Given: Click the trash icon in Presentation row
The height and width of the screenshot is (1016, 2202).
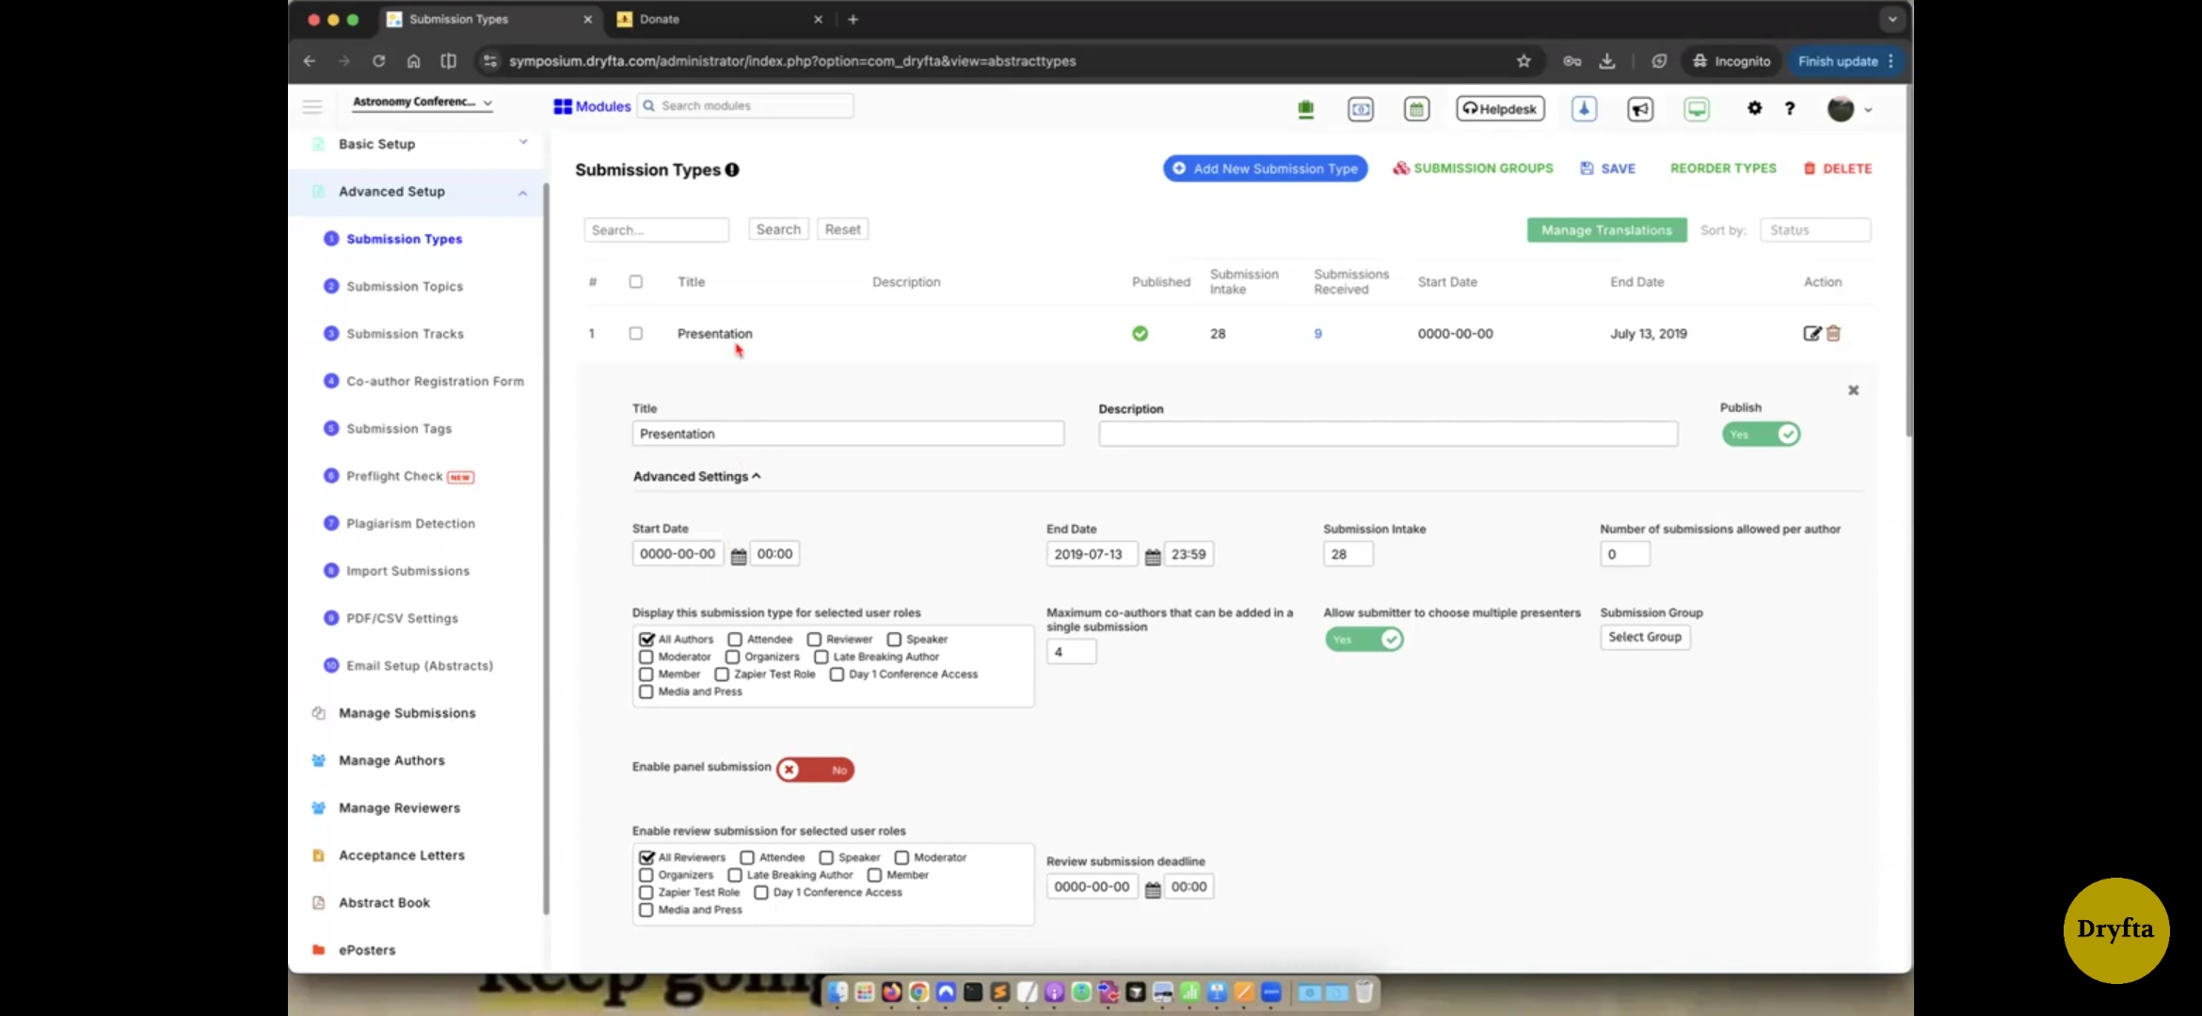Looking at the screenshot, I should tap(1833, 333).
